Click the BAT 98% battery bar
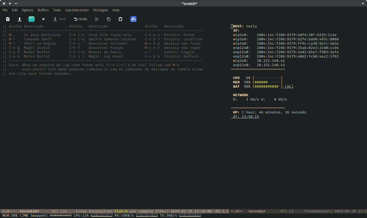367x218 pixels. [x=268, y=87]
